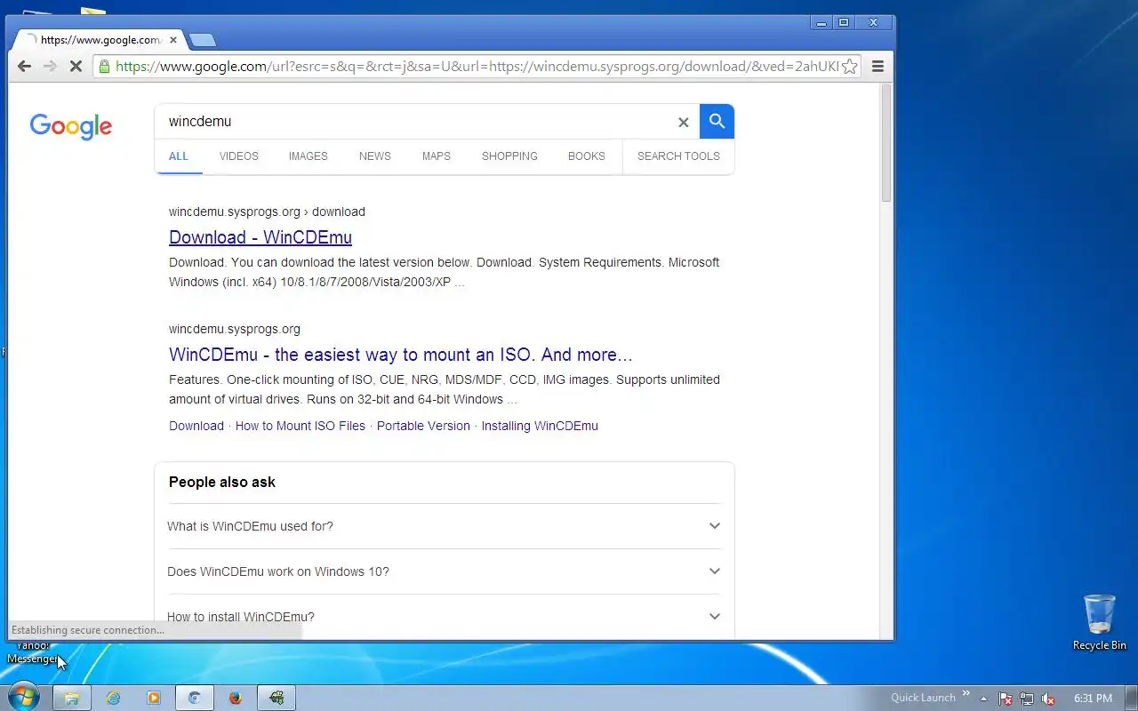Screen dimensions: 1138x711
Task: Switch to the SHOPPING tab
Action: tap(509, 156)
